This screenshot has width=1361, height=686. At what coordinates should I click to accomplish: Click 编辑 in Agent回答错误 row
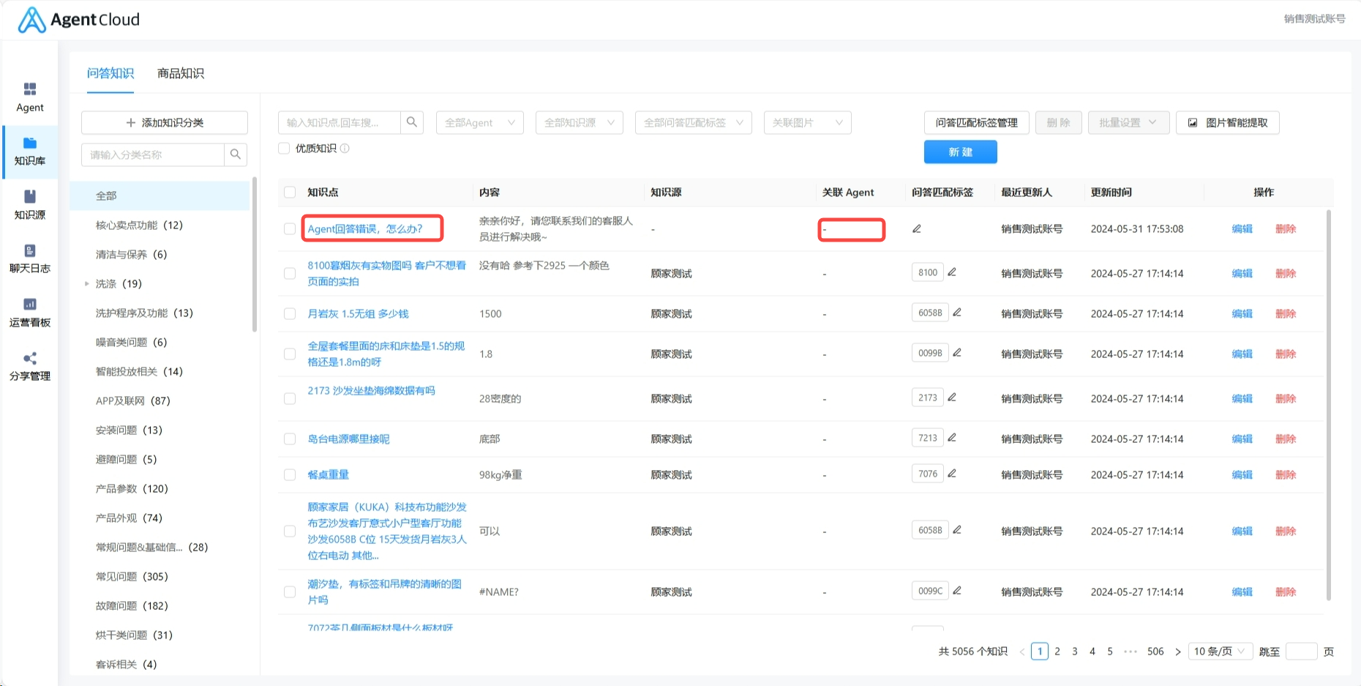(x=1242, y=229)
